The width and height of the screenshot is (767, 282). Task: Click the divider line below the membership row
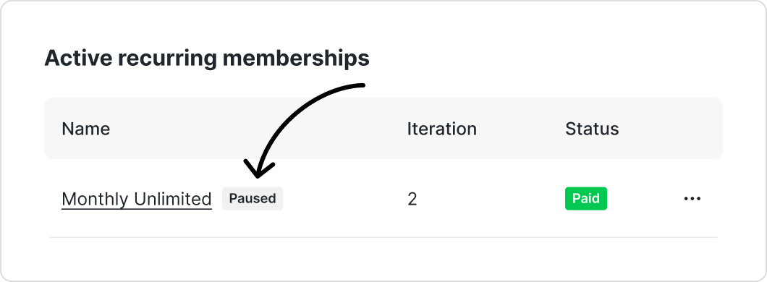(x=383, y=237)
